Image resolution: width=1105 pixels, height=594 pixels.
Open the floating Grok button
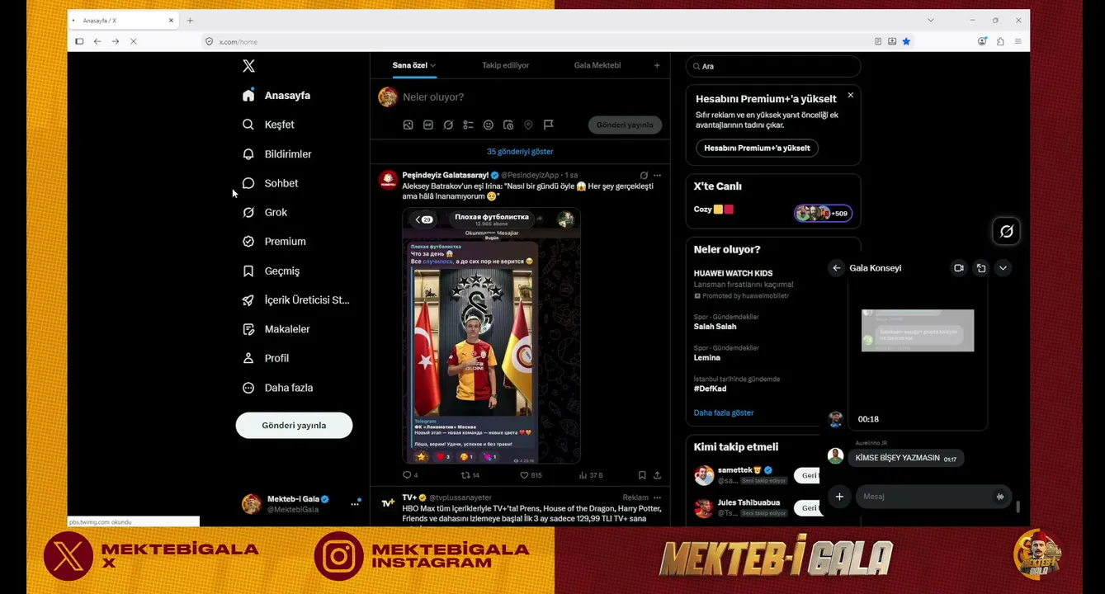point(1007,231)
